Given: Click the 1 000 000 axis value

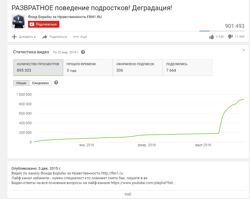Looking at the screenshot, I should [24, 95].
